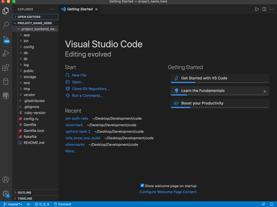Click the New File link
Screen dimensions: 277x207
(79, 75)
